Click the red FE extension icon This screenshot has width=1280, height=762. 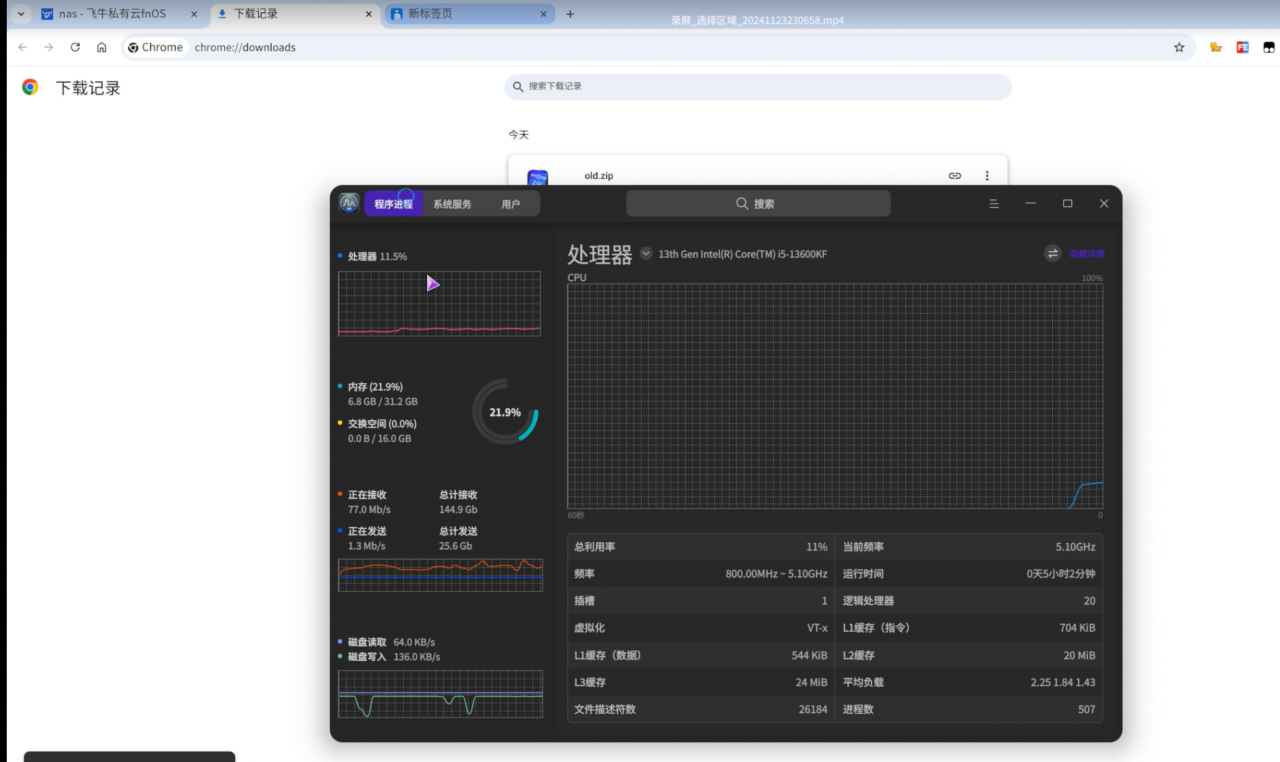(x=1243, y=48)
